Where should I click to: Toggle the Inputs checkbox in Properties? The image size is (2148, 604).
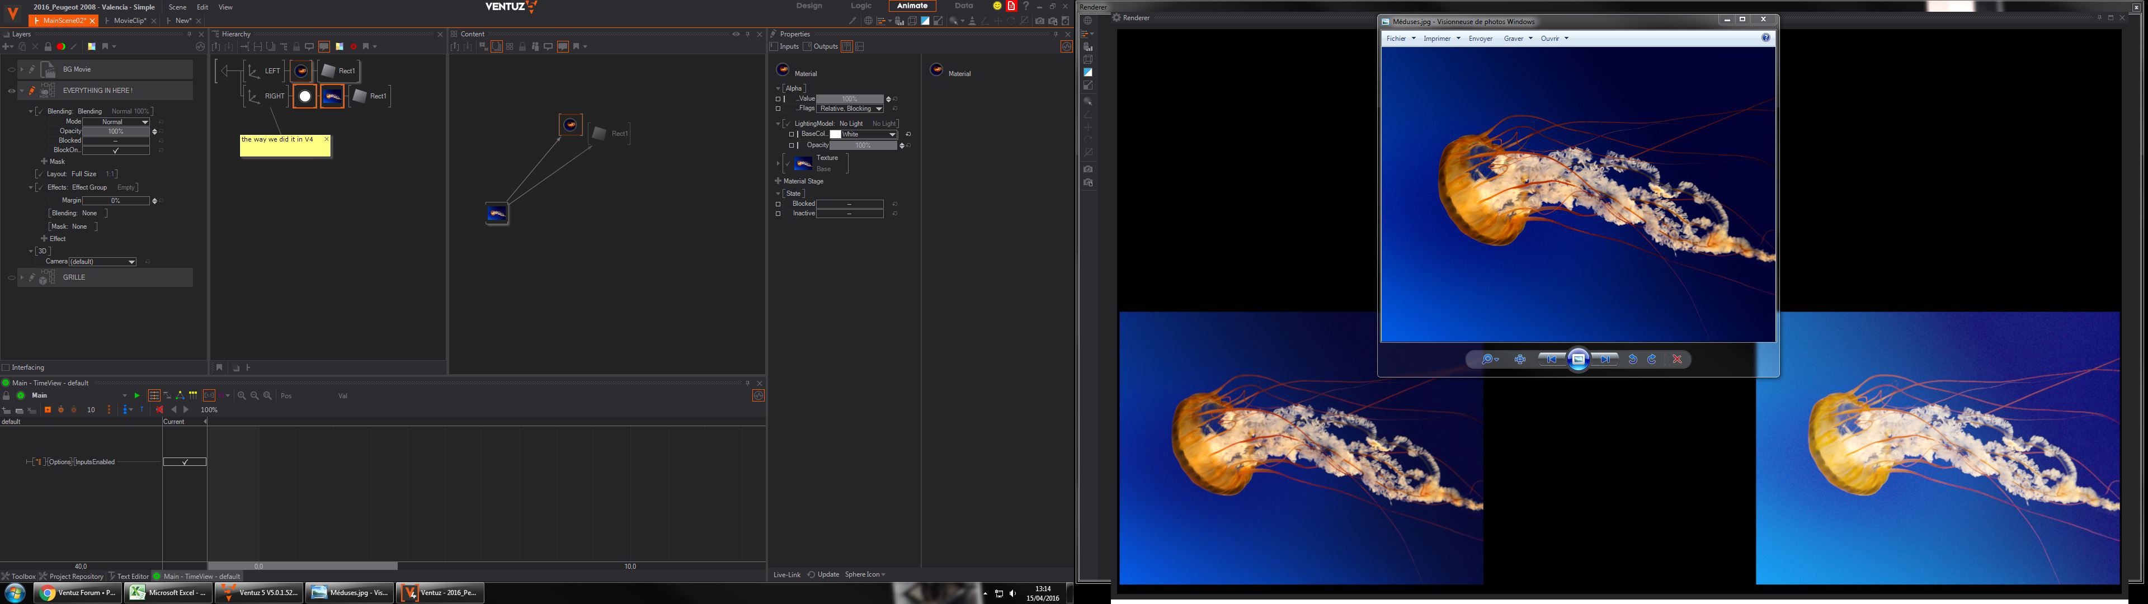pos(775,47)
